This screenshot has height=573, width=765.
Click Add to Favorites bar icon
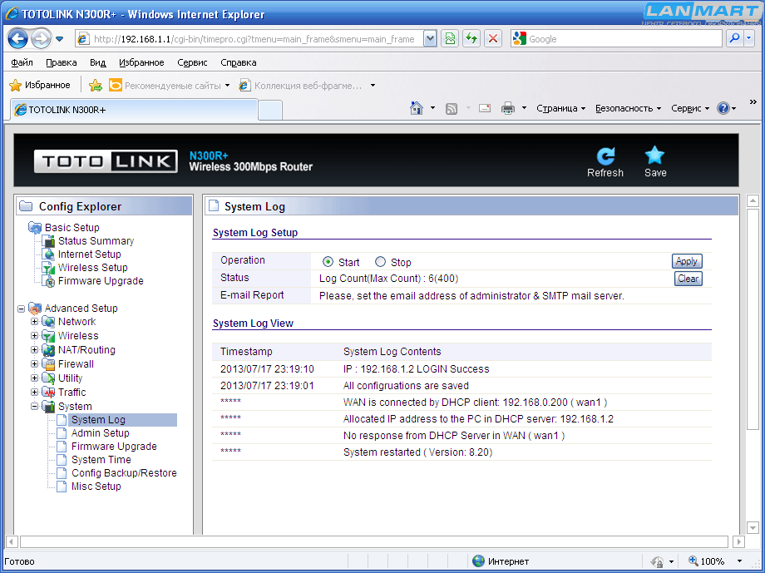click(96, 86)
